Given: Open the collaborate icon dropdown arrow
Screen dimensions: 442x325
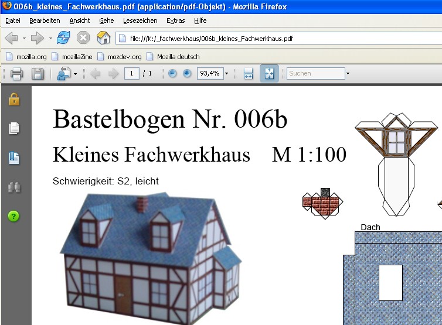Looking at the screenshot, I should tap(75, 74).
